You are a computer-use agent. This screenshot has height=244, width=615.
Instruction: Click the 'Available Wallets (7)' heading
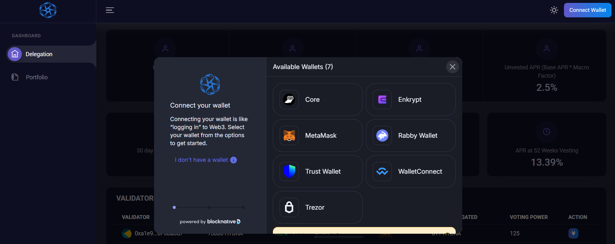pyautogui.click(x=303, y=67)
